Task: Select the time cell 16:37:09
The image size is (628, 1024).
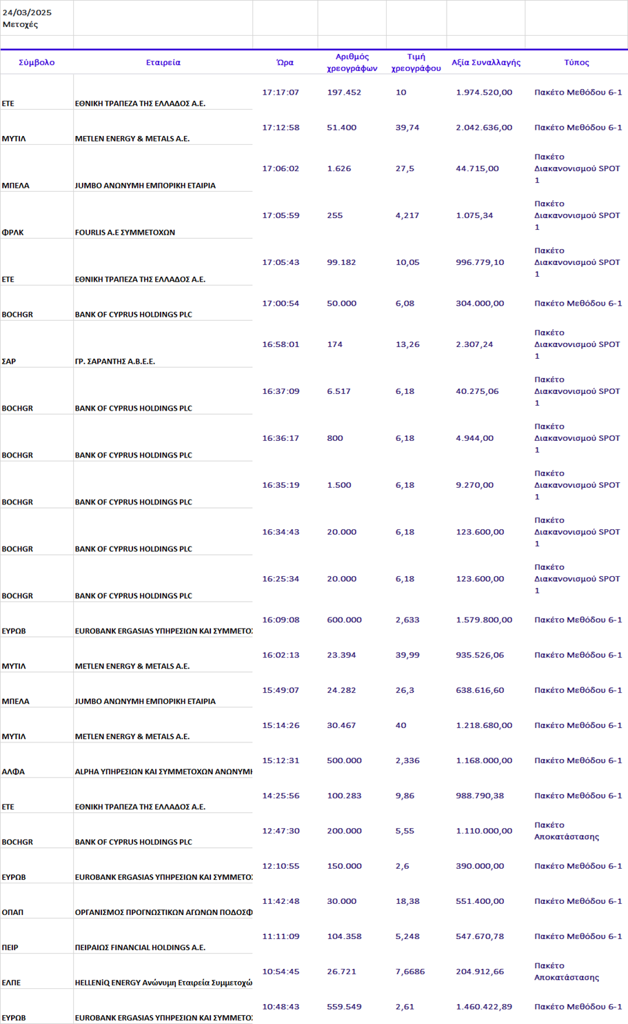Action: [x=281, y=391]
